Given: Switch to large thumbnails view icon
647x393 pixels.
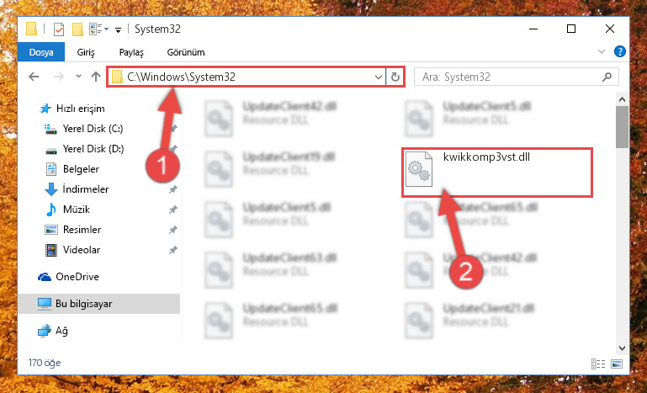Looking at the screenshot, I should pos(617,364).
